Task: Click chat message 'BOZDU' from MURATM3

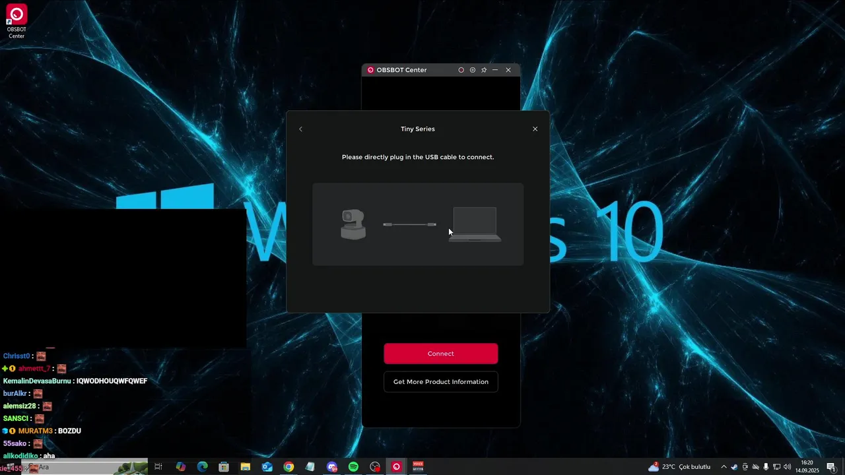Action: (69, 431)
